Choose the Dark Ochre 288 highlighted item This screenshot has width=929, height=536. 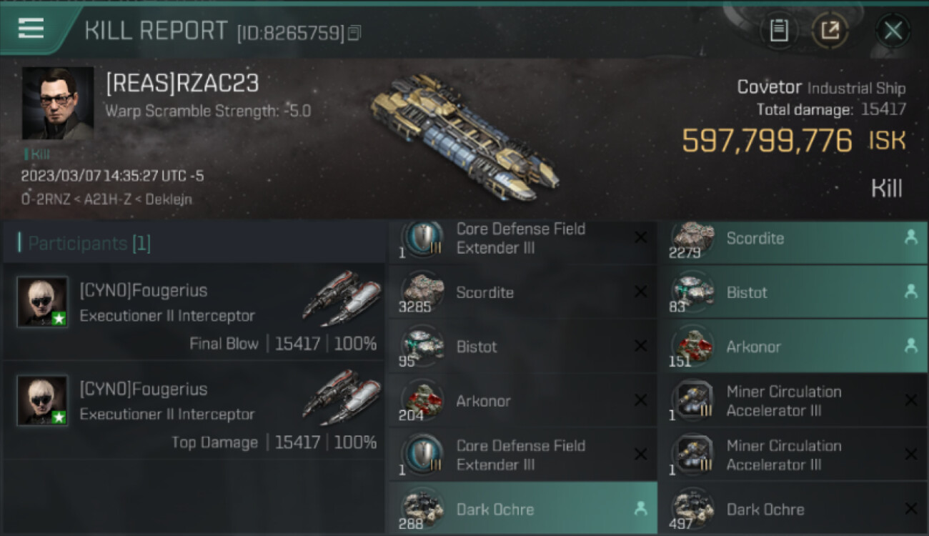[x=523, y=507]
